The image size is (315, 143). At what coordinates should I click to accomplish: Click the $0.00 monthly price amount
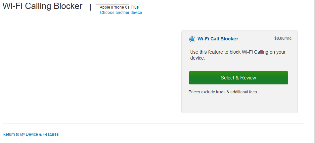[x=279, y=38]
